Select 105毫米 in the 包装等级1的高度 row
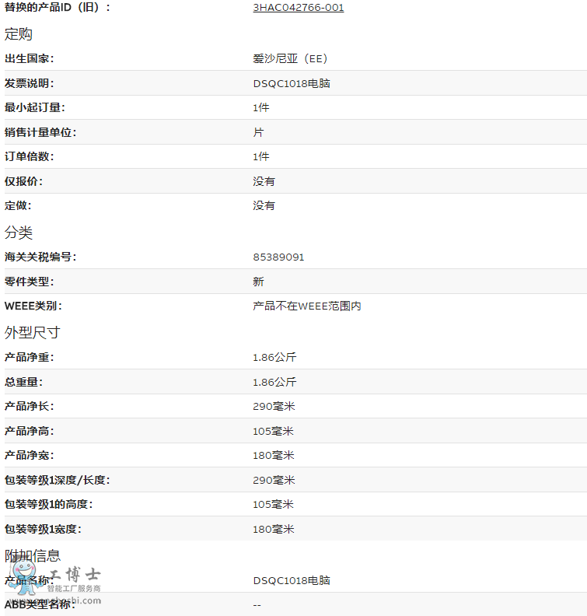The height and width of the screenshot is (616, 587). point(273,504)
